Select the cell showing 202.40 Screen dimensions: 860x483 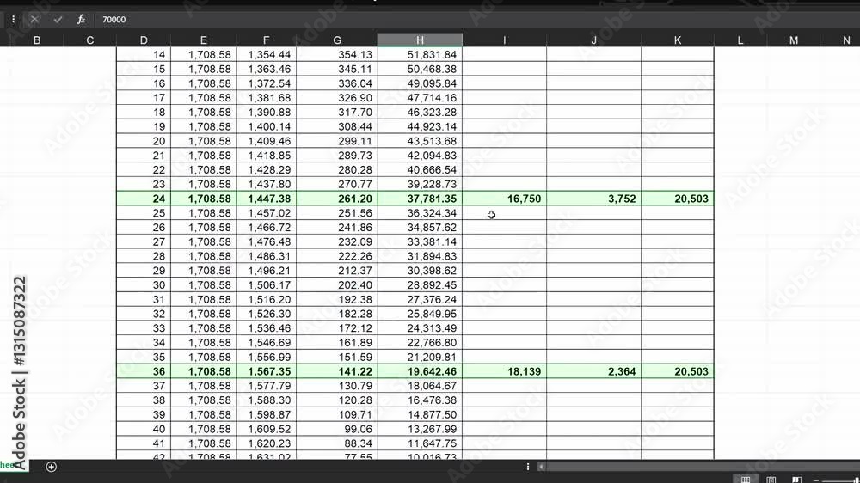337,285
